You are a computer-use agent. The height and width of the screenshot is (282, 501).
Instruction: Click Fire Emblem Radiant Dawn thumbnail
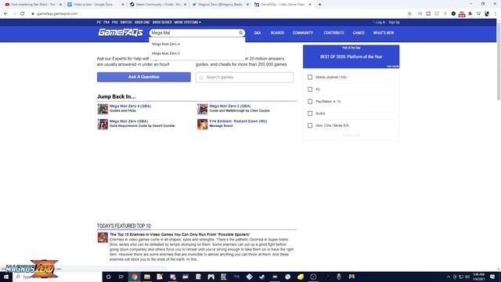pos(203,124)
